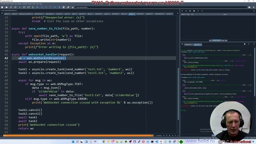Change to the parent directory

pos(254,7)
